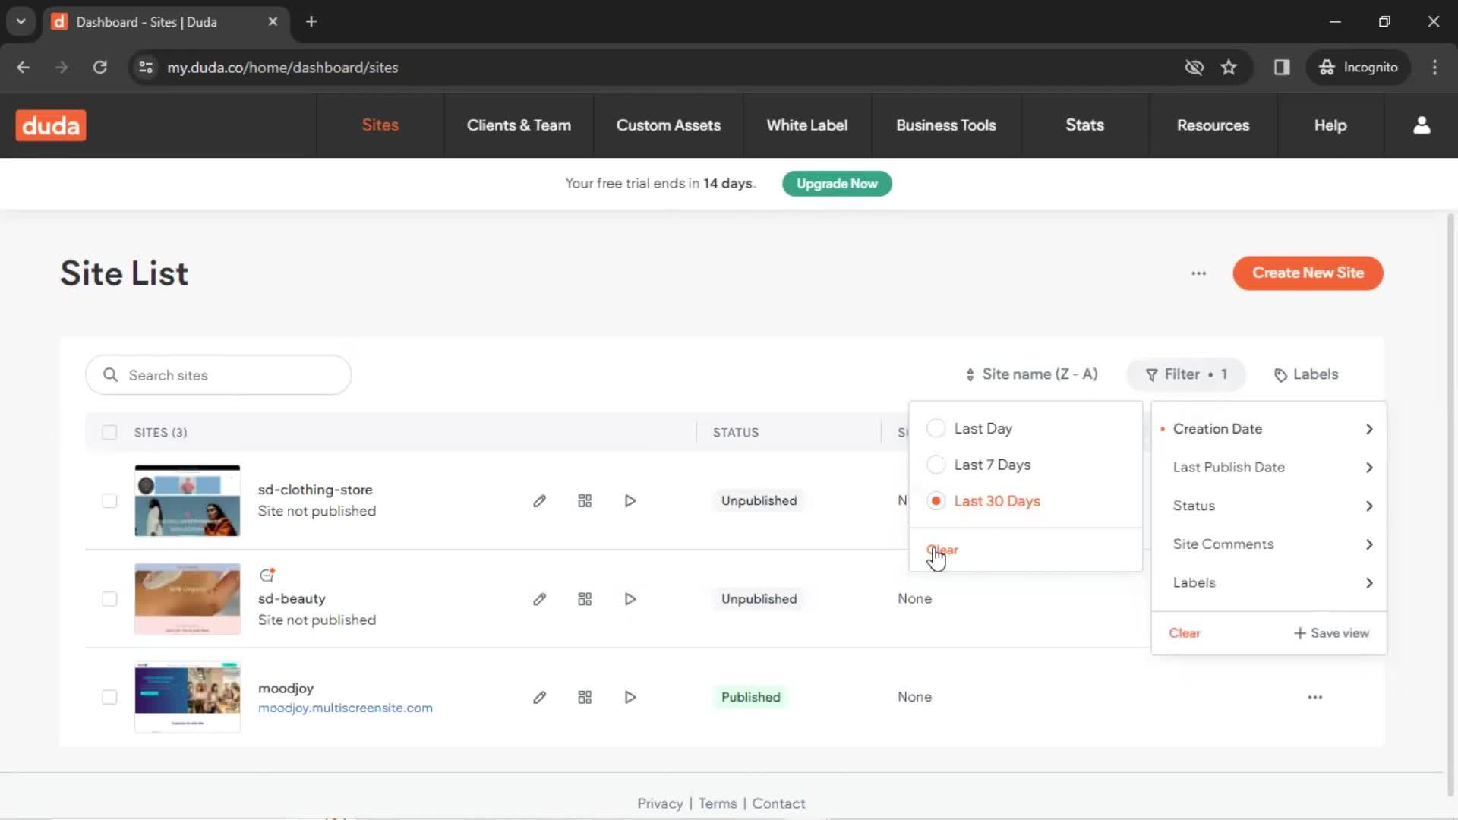Open the Site name (Z - A) sort dropdown

coord(1031,374)
